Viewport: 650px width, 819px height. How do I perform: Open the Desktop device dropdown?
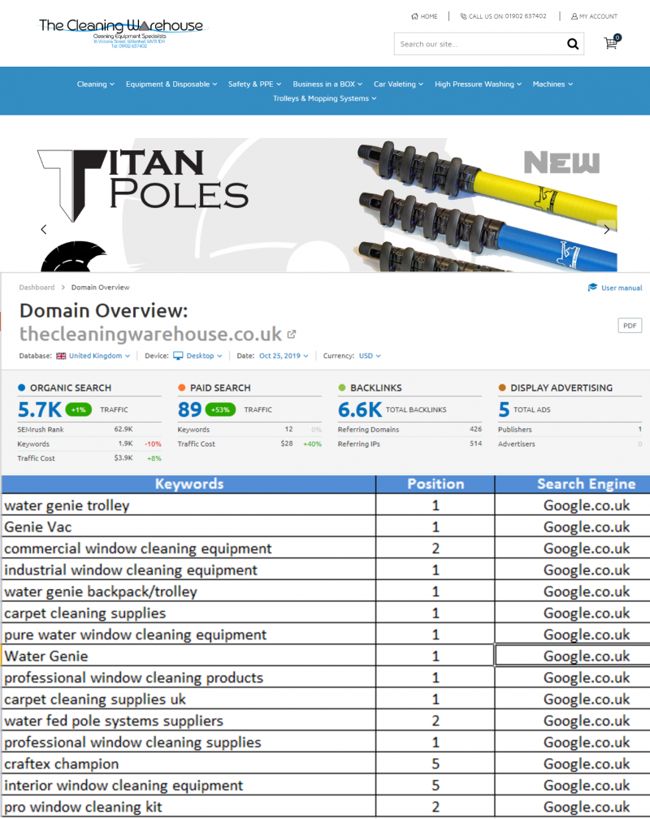point(204,356)
